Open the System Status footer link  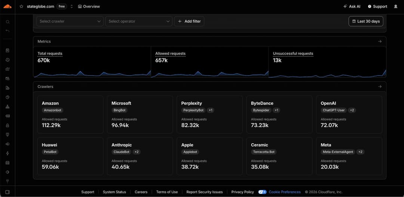114,192
